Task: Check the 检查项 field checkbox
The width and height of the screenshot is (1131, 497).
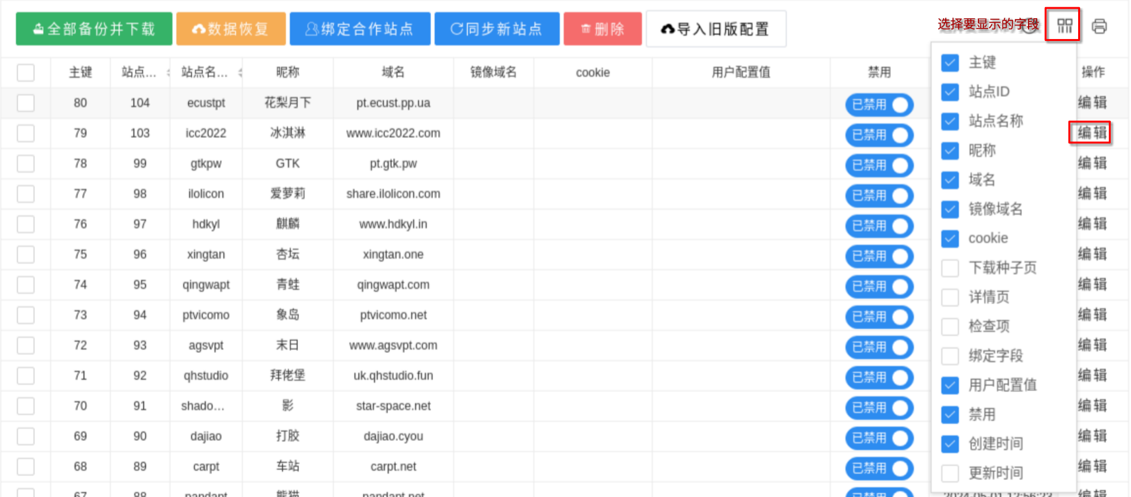Action: (x=950, y=326)
